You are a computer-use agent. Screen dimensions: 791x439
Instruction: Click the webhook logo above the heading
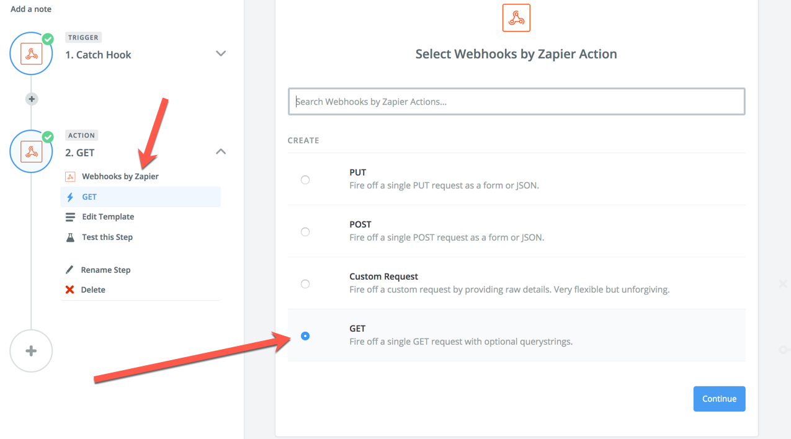(x=516, y=17)
